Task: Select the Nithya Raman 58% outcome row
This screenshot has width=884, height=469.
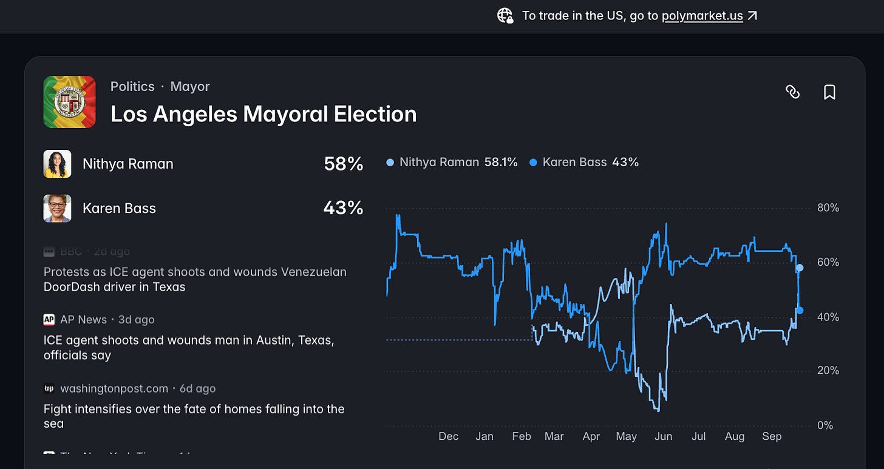Action: [x=203, y=164]
